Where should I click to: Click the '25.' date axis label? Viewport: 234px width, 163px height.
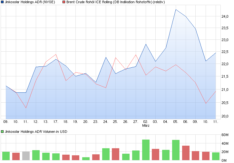[x=115, y=122]
